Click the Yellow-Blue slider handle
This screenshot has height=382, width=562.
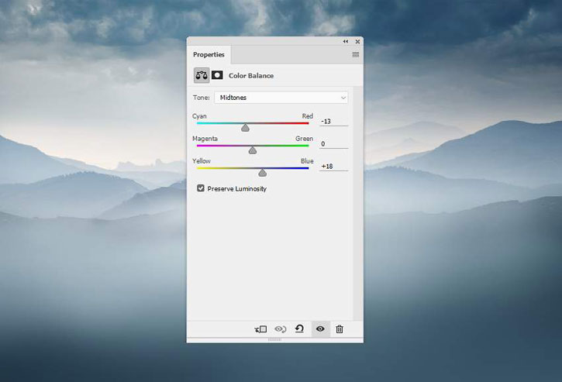point(262,173)
